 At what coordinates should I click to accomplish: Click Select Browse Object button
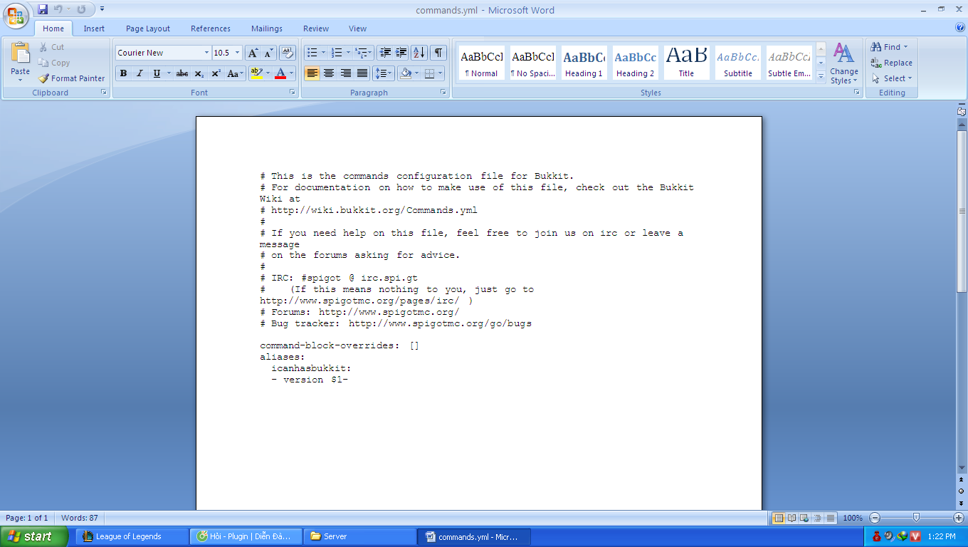tap(962, 491)
